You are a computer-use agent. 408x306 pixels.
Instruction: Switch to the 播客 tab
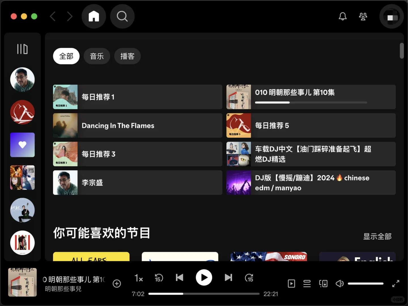127,56
